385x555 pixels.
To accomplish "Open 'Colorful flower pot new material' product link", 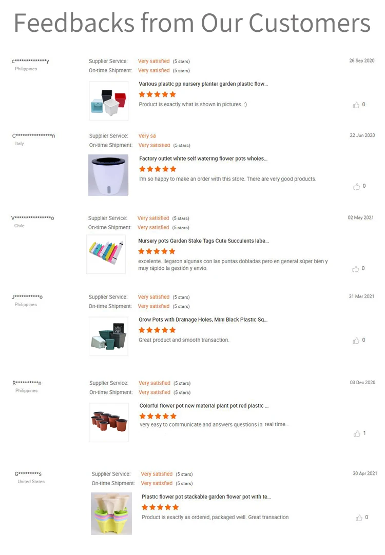I will point(204,406).
